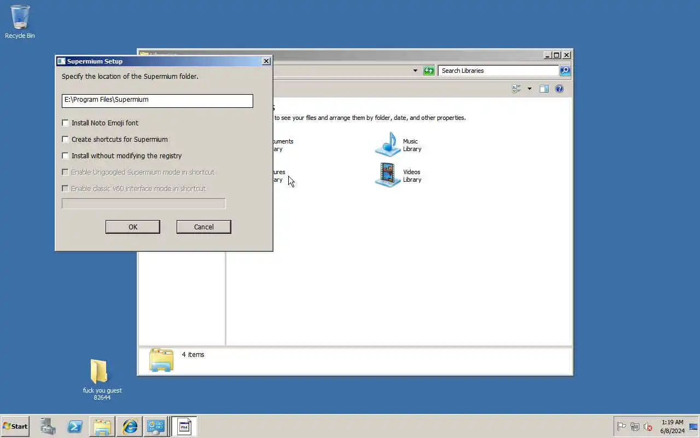Click the network tray icon

point(635,427)
